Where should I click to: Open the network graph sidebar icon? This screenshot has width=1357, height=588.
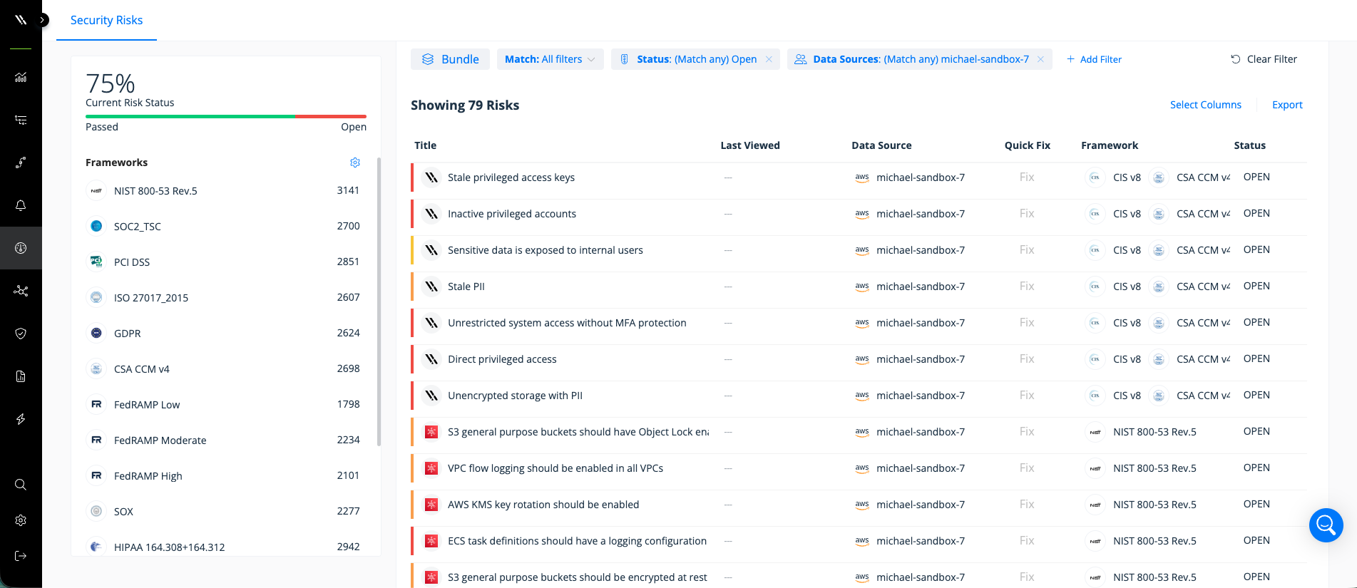click(x=21, y=291)
